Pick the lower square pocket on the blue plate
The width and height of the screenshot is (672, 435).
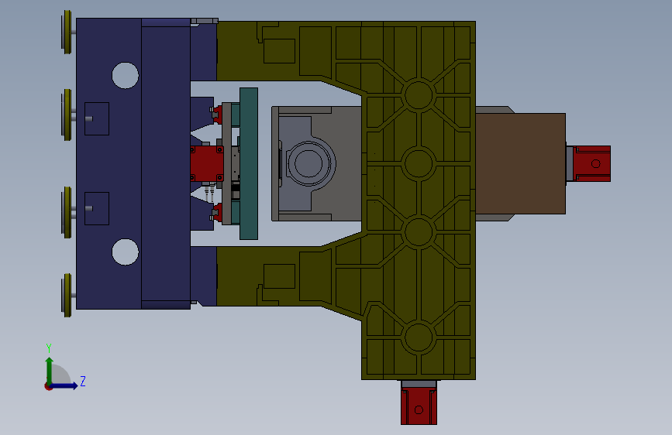97,208
